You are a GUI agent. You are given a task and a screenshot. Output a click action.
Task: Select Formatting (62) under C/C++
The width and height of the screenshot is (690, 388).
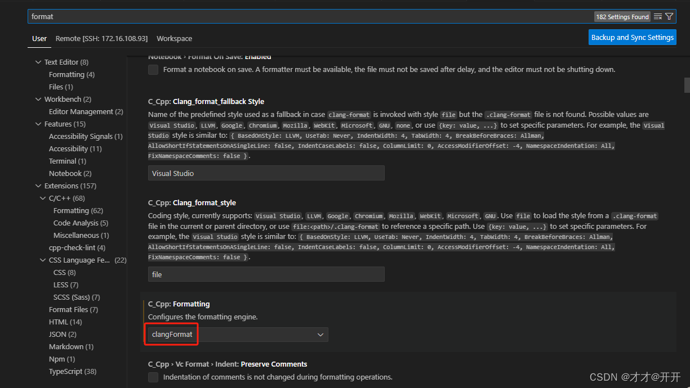tap(74, 210)
